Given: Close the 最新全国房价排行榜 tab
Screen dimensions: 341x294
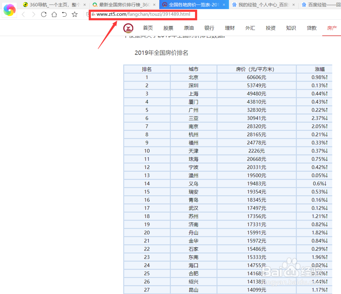Looking at the screenshot, I should coord(154,4).
